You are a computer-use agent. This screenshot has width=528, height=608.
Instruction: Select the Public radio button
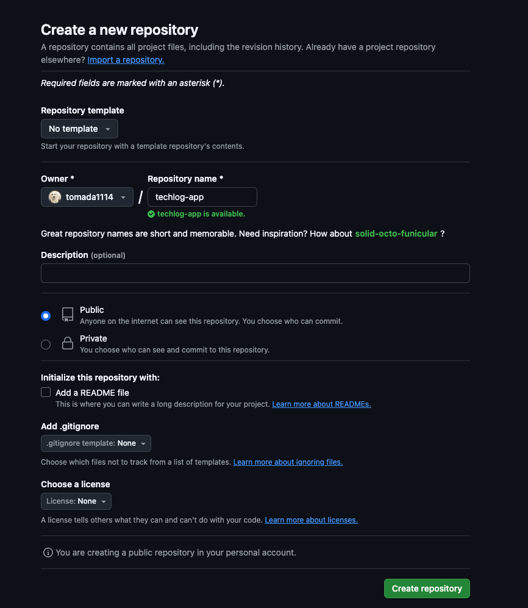point(46,315)
